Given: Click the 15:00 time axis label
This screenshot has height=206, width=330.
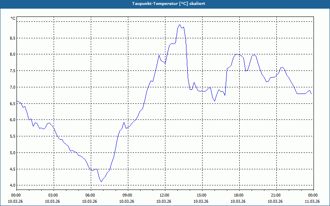Looking at the screenshot, I should click(x=202, y=195).
